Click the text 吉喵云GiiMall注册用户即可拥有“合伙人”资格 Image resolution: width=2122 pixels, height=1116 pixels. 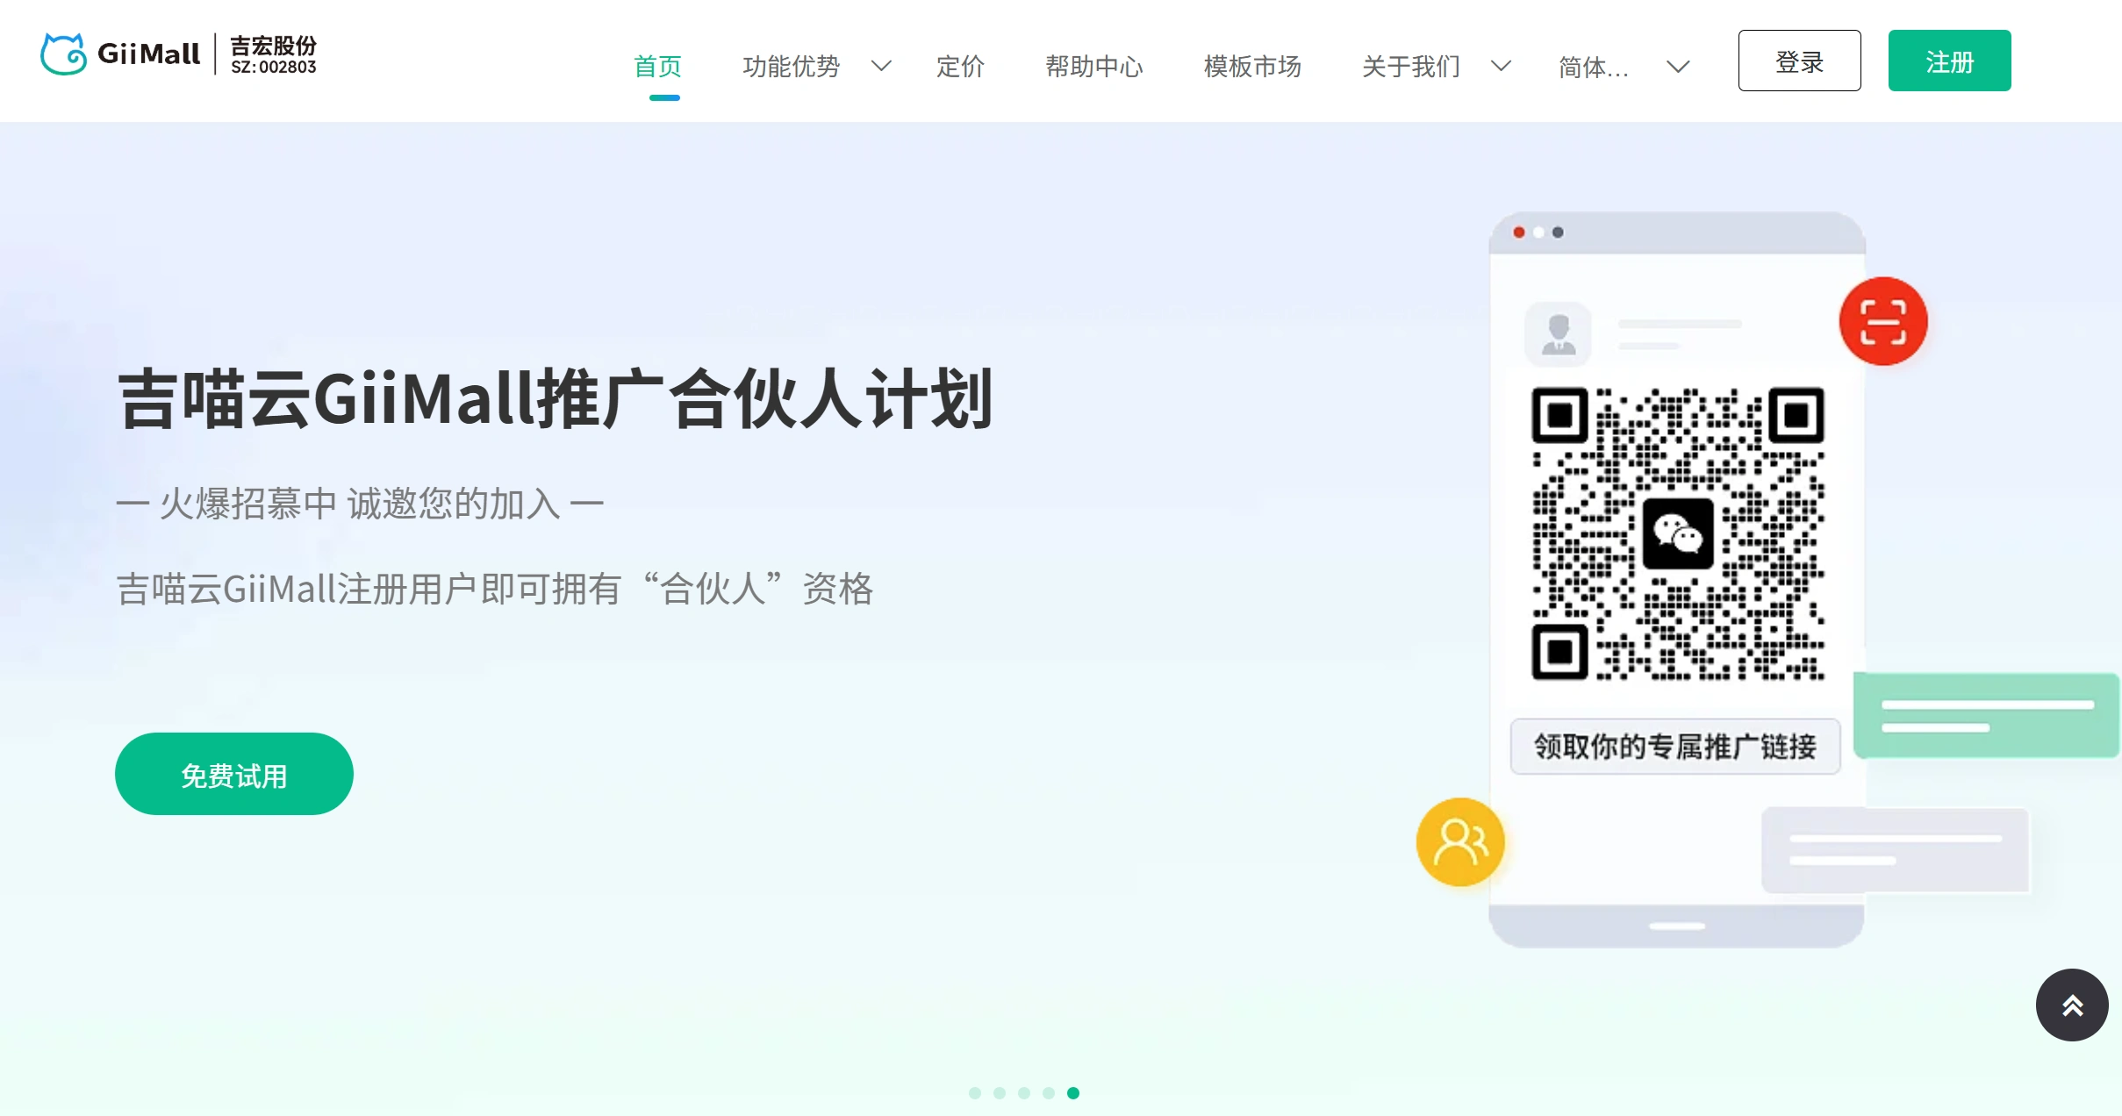click(495, 589)
